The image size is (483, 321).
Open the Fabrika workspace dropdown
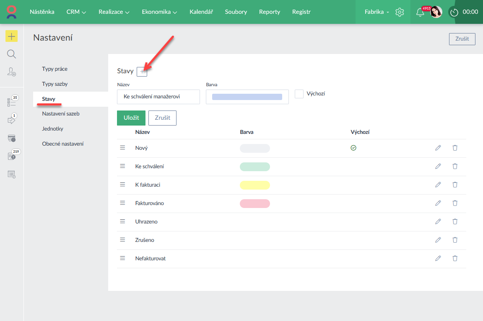[377, 12]
